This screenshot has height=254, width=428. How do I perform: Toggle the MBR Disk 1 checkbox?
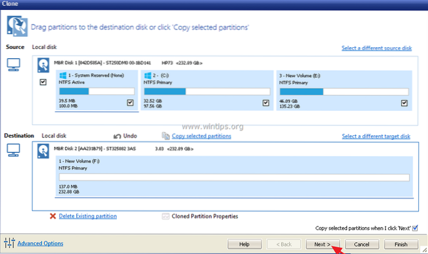(43, 82)
